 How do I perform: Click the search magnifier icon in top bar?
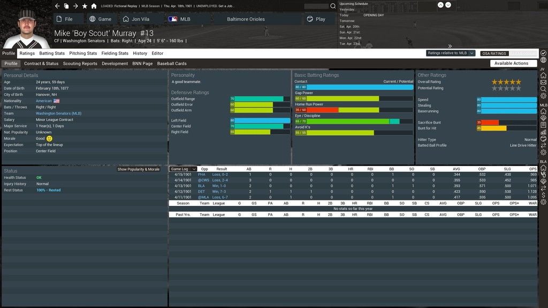(333, 6)
